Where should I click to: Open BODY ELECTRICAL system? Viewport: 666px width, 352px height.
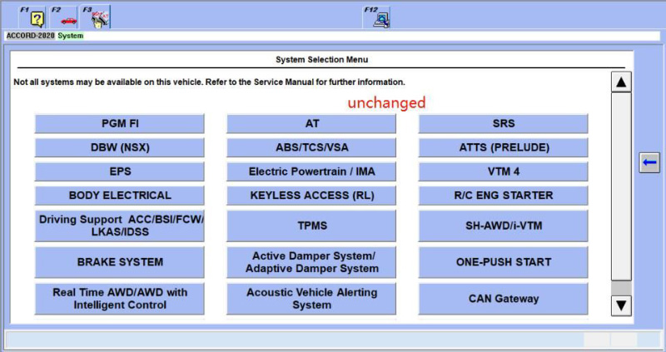[x=119, y=196]
